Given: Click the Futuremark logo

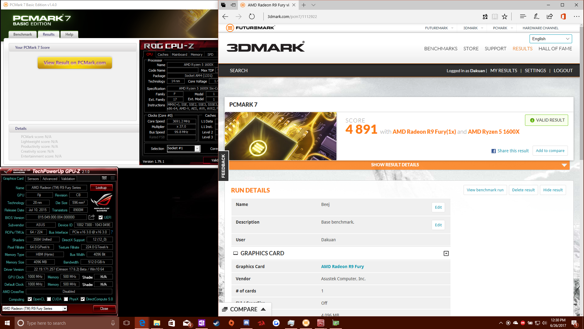Looking at the screenshot, I should click(250, 28).
